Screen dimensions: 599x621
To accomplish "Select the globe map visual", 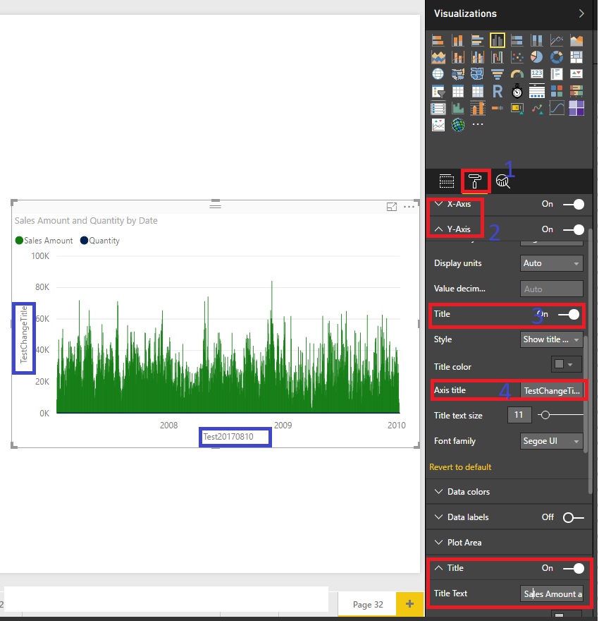I will (438, 74).
